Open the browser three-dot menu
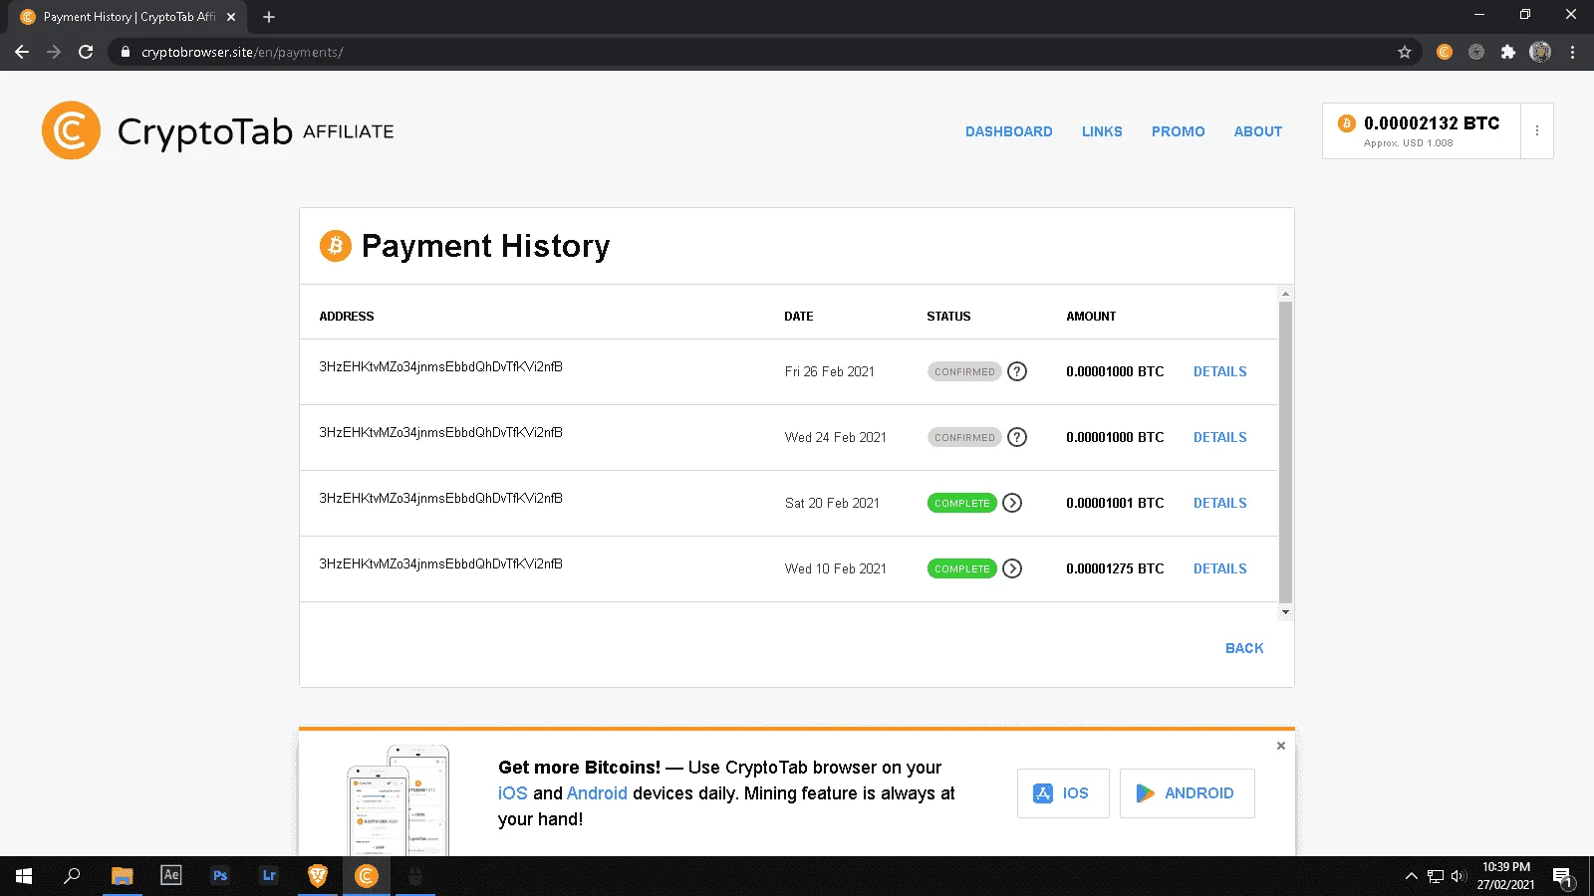The image size is (1594, 896). 1573,52
